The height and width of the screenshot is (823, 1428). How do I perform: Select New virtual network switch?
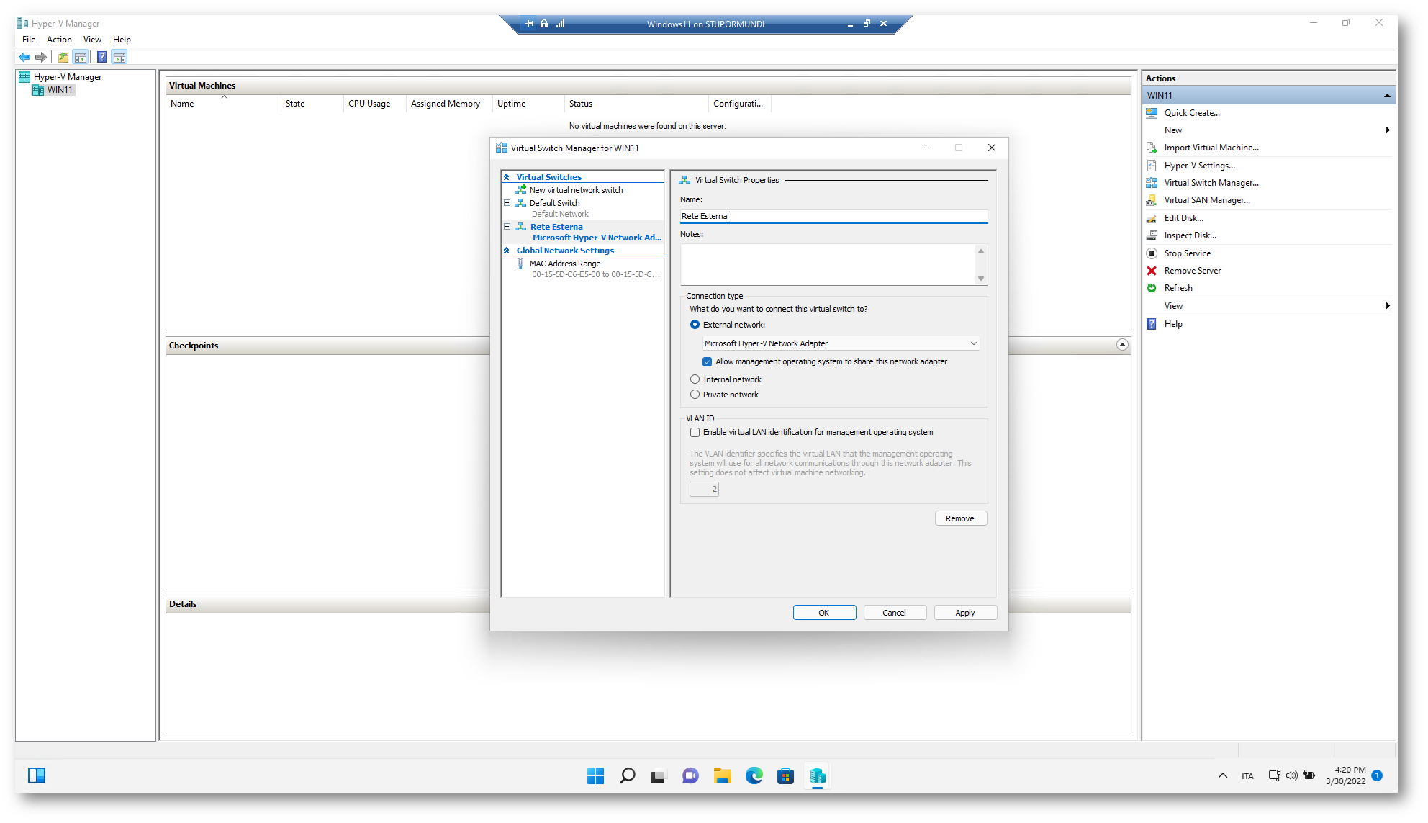click(x=576, y=190)
